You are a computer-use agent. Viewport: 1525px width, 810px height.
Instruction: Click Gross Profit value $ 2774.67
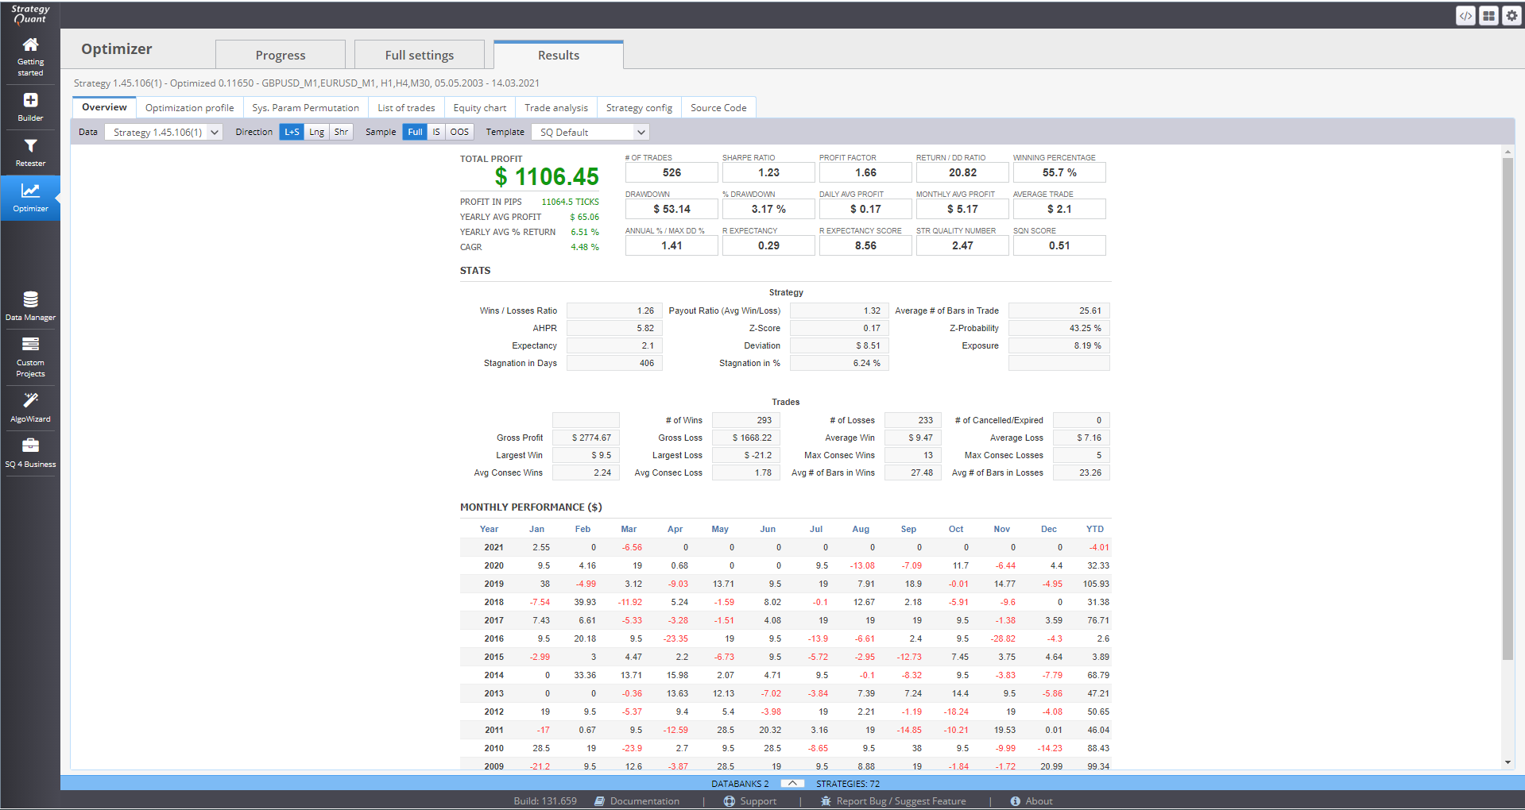coord(586,438)
